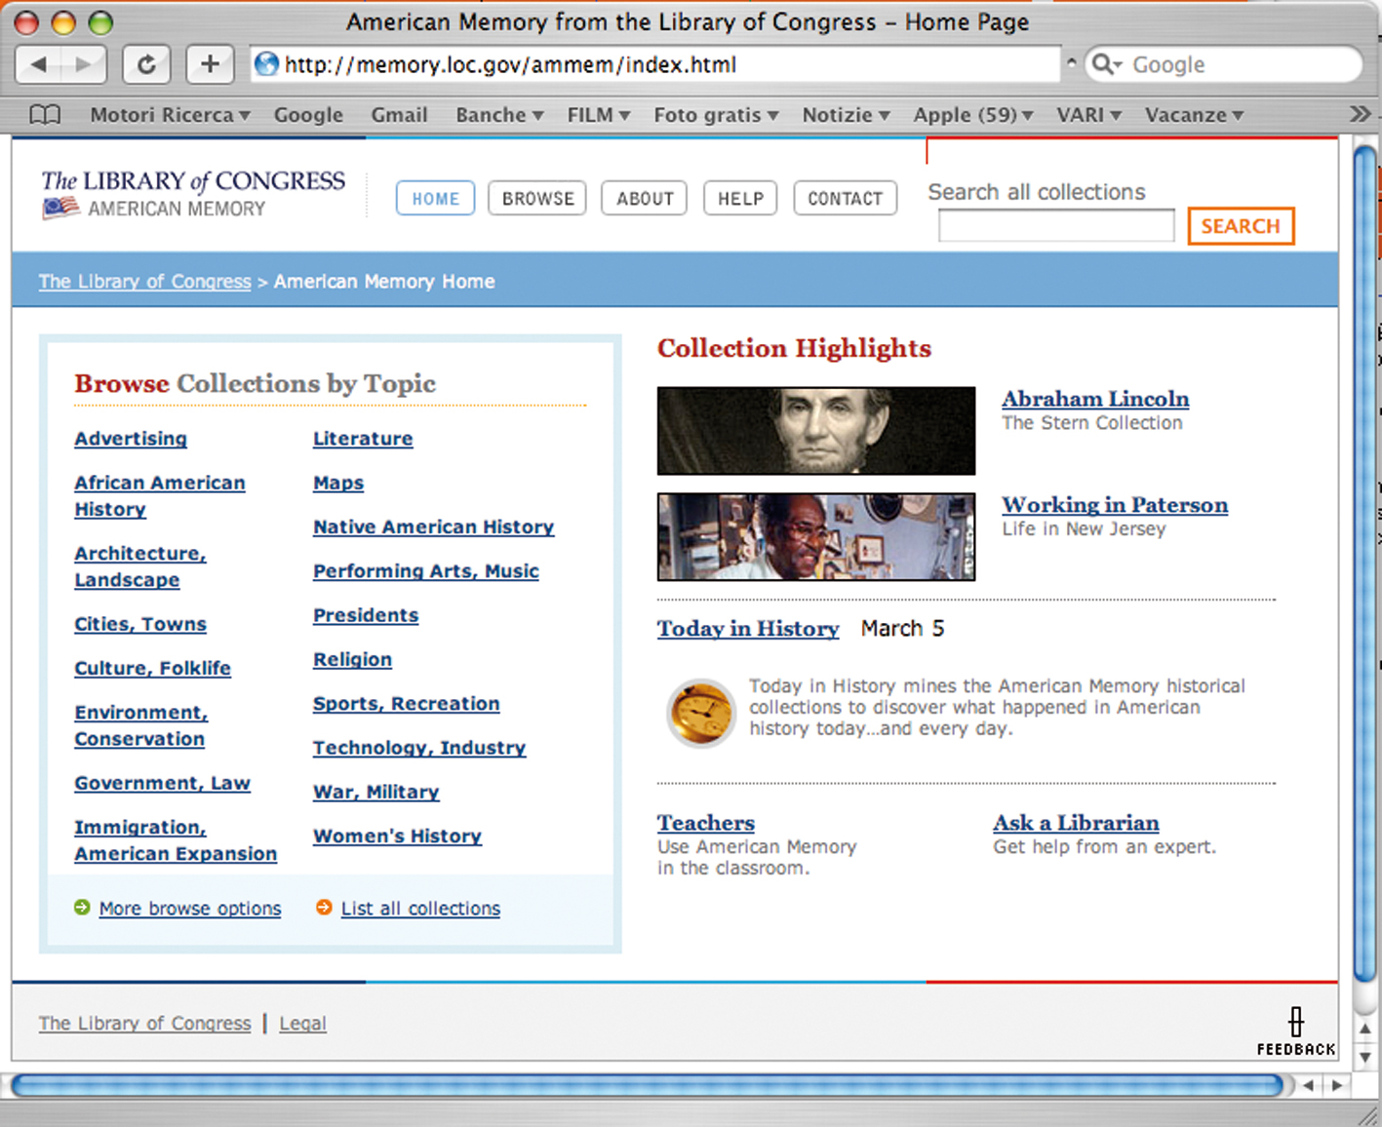
Task: Open the Ask a Librarian link
Action: point(1076,823)
